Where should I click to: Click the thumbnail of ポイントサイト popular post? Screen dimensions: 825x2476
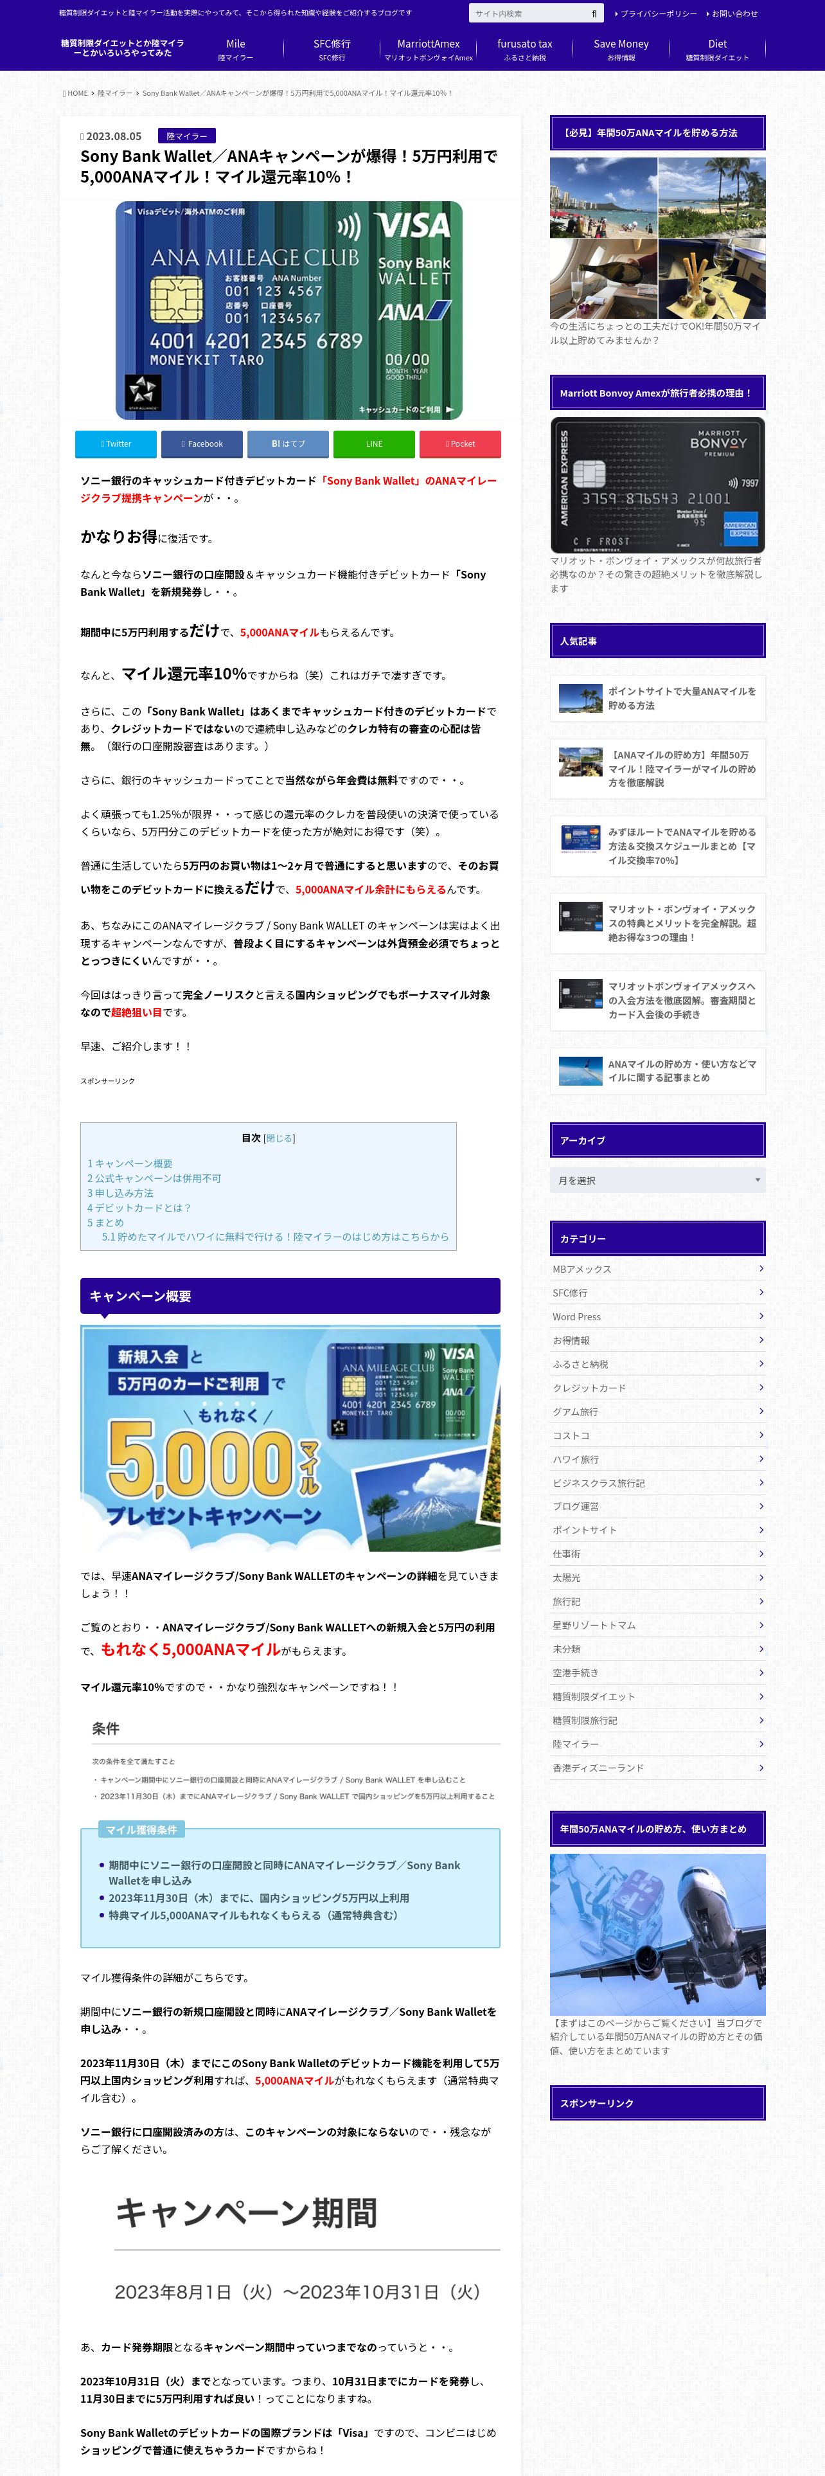(x=580, y=699)
